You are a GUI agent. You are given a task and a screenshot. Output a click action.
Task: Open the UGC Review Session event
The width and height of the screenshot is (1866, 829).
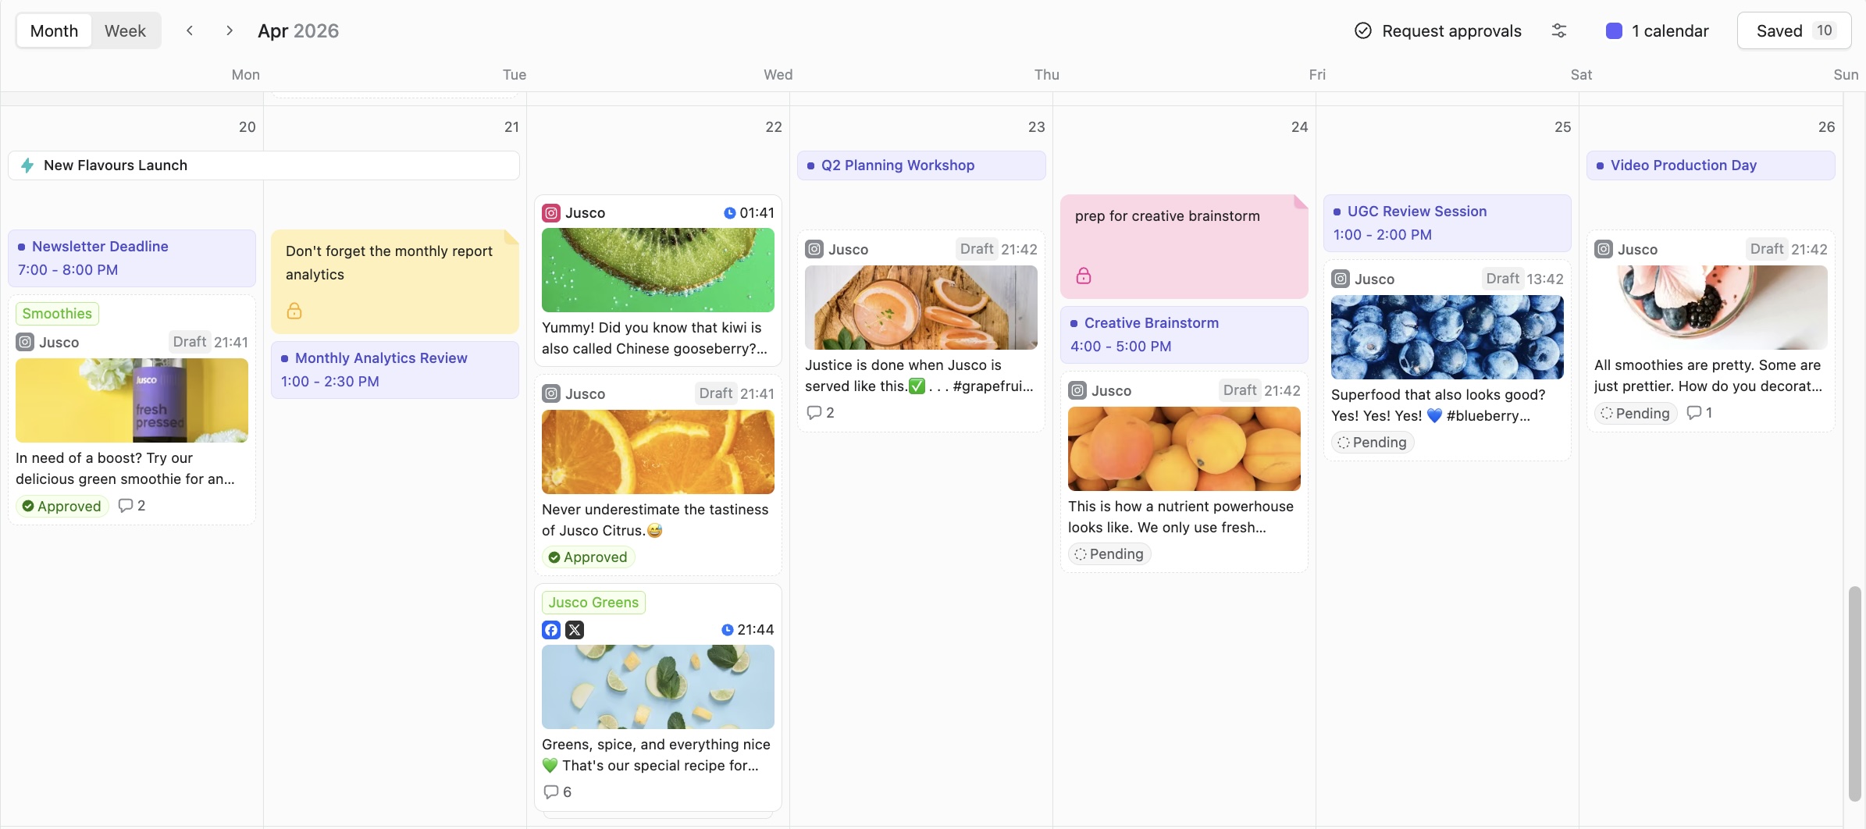(x=1448, y=222)
